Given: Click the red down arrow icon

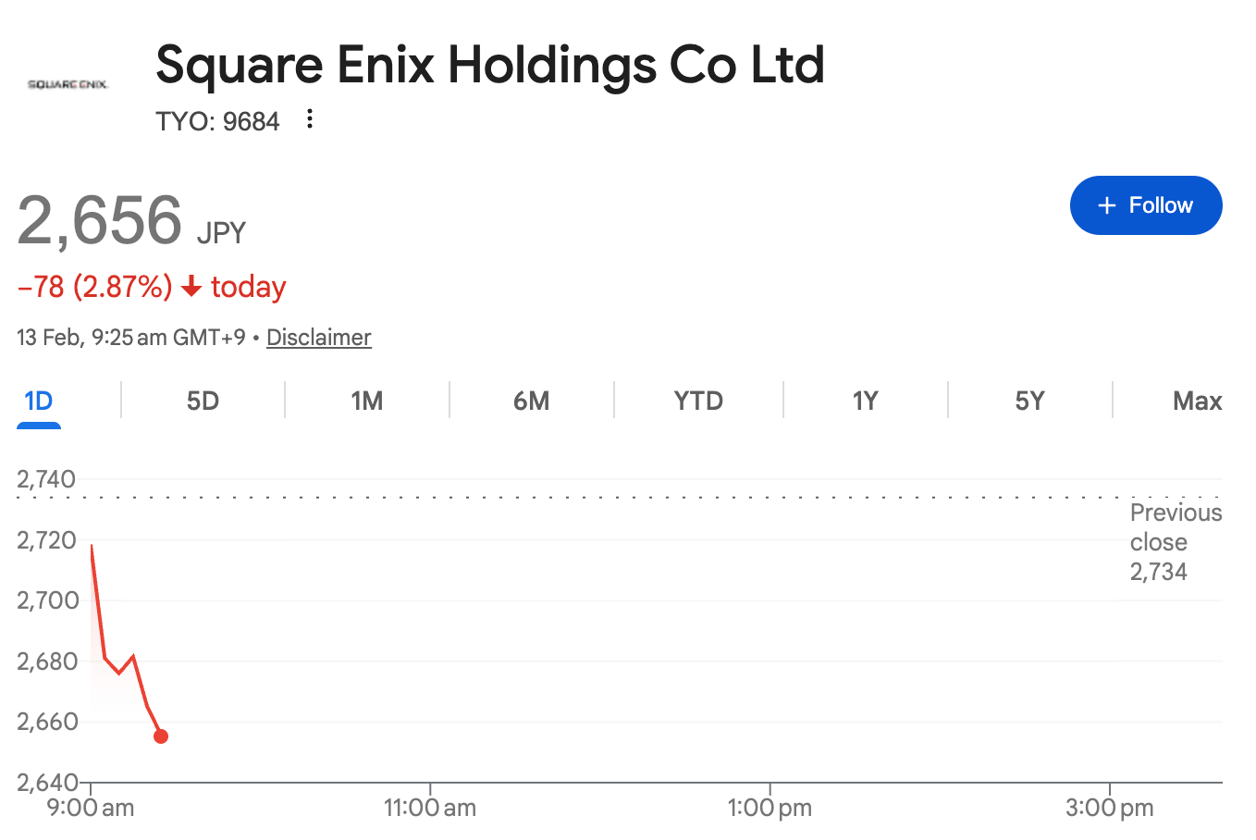Looking at the screenshot, I should coord(191,288).
